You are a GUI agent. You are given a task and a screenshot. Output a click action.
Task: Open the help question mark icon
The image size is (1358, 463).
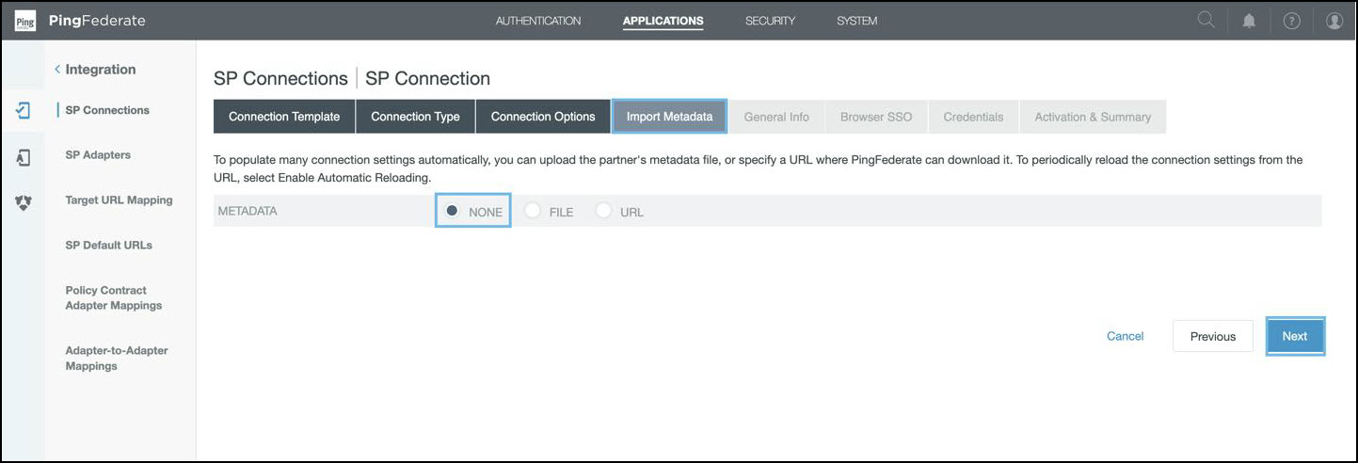tap(1291, 21)
